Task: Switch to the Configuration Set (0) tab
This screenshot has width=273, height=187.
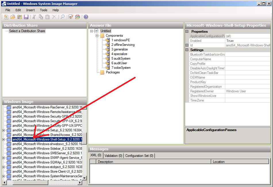Action: tap(139, 156)
